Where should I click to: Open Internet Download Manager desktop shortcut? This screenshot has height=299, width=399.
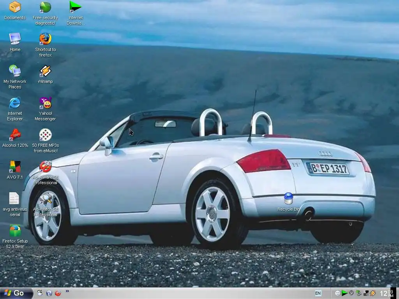(x=76, y=13)
